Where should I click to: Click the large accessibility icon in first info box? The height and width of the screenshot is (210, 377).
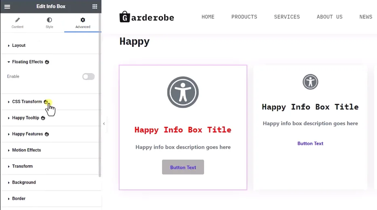[183, 92]
